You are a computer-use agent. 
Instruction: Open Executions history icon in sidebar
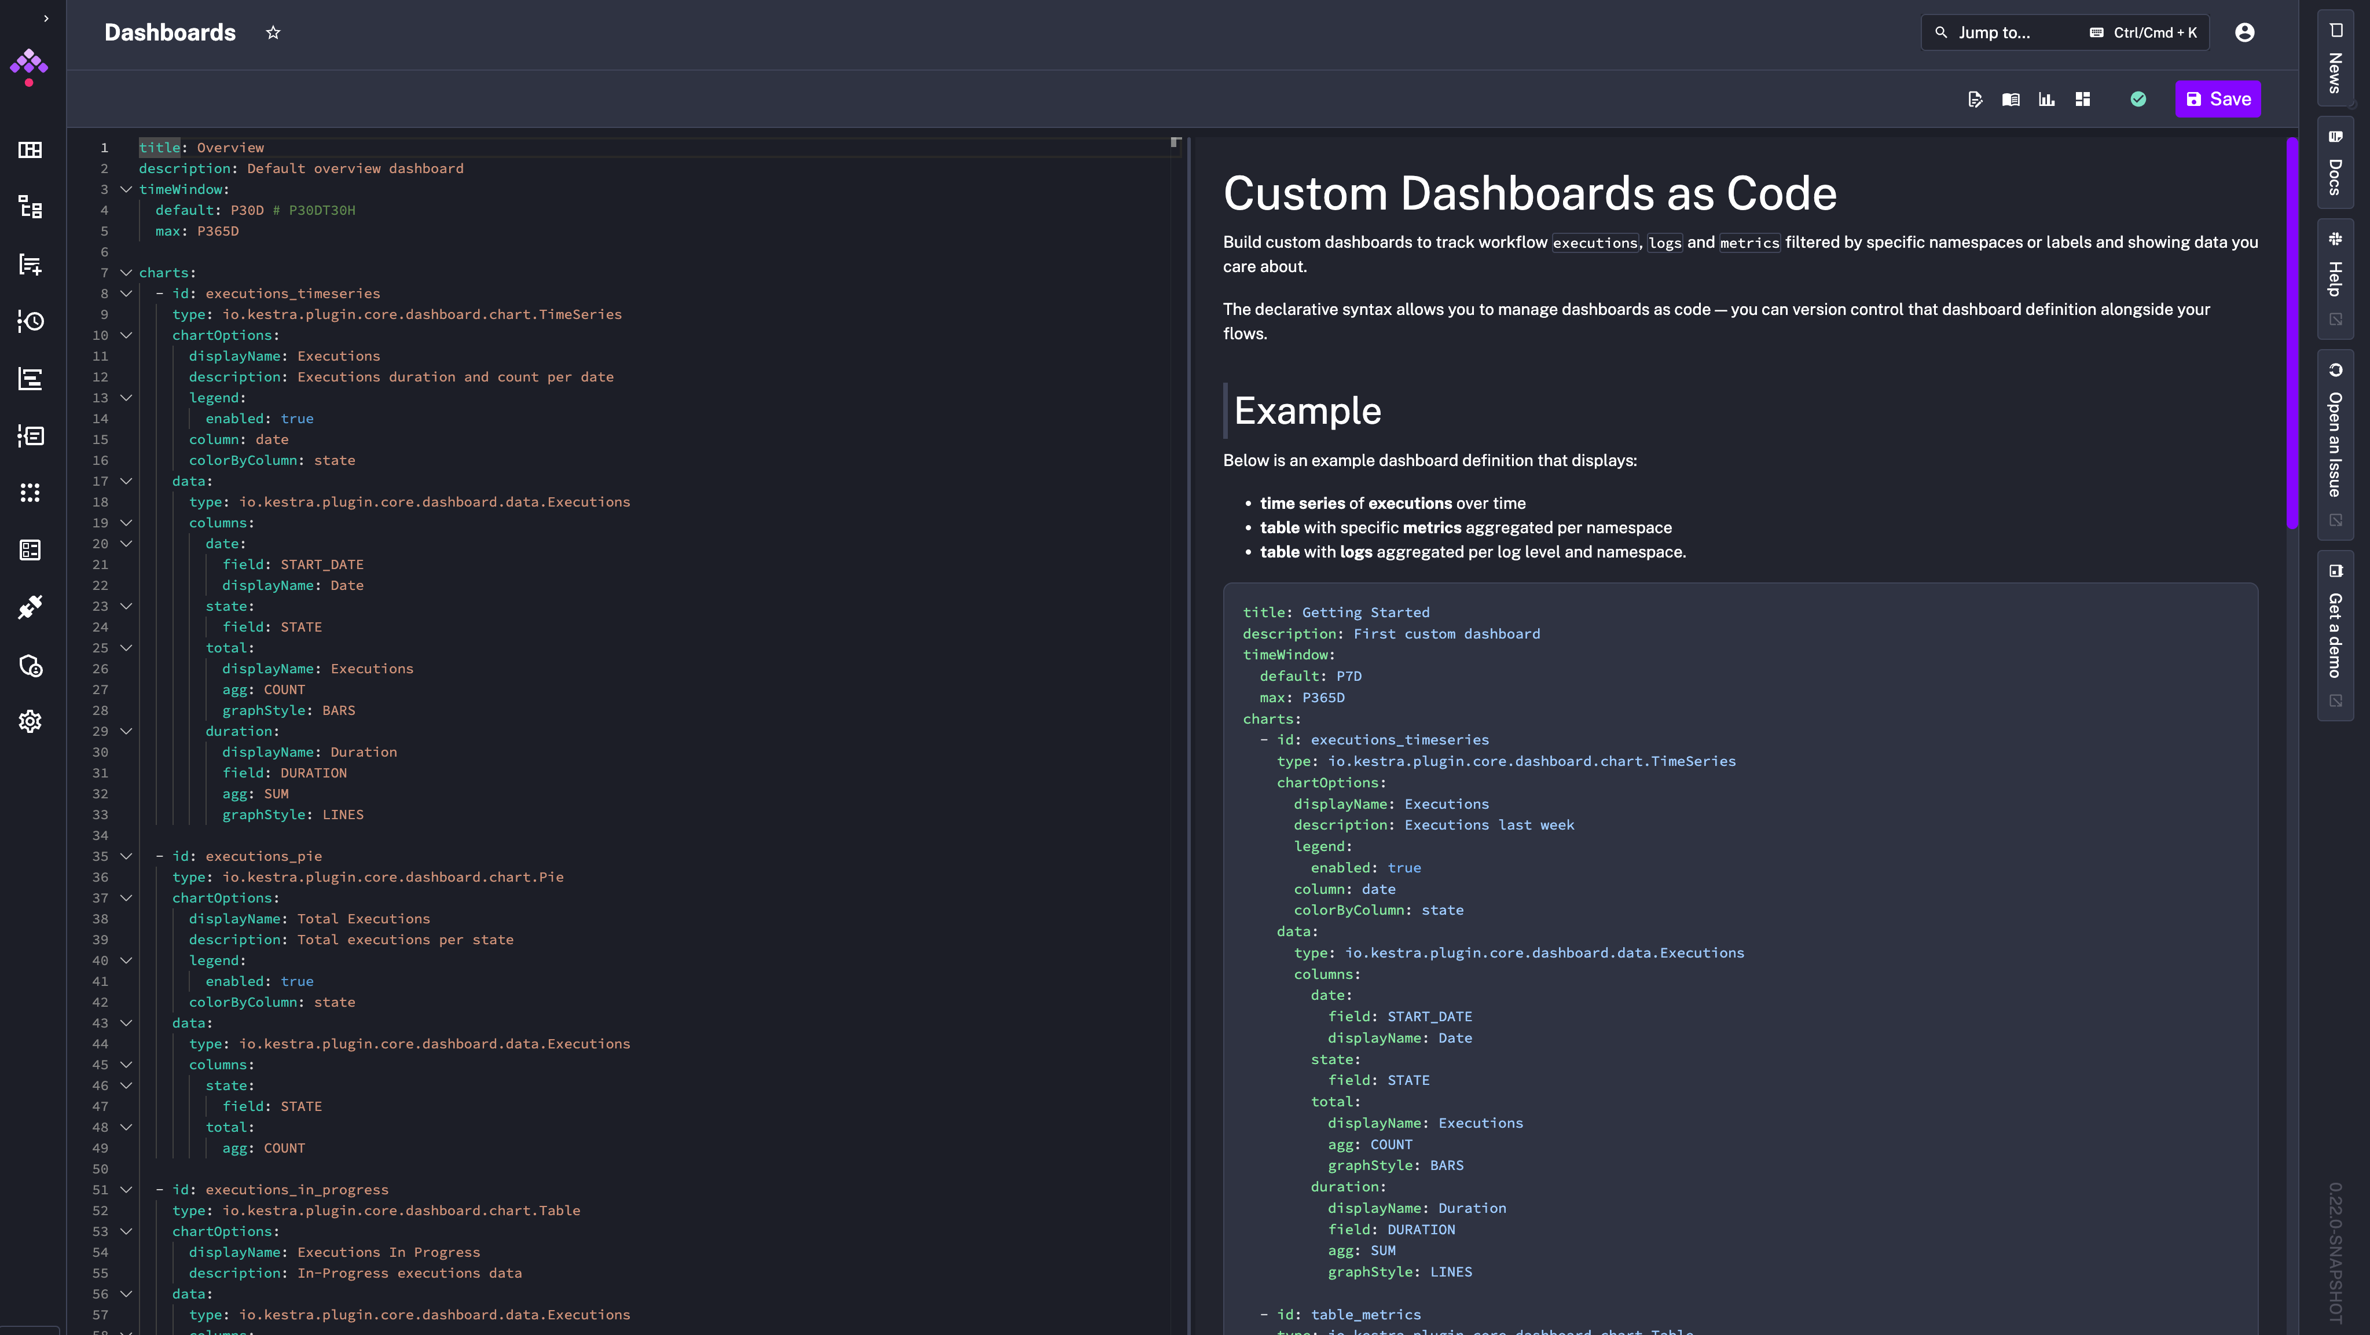30,321
